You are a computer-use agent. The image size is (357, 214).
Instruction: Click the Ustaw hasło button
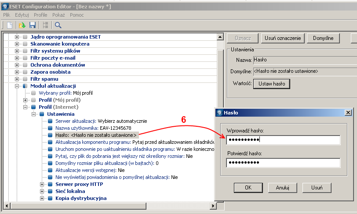point(272,83)
